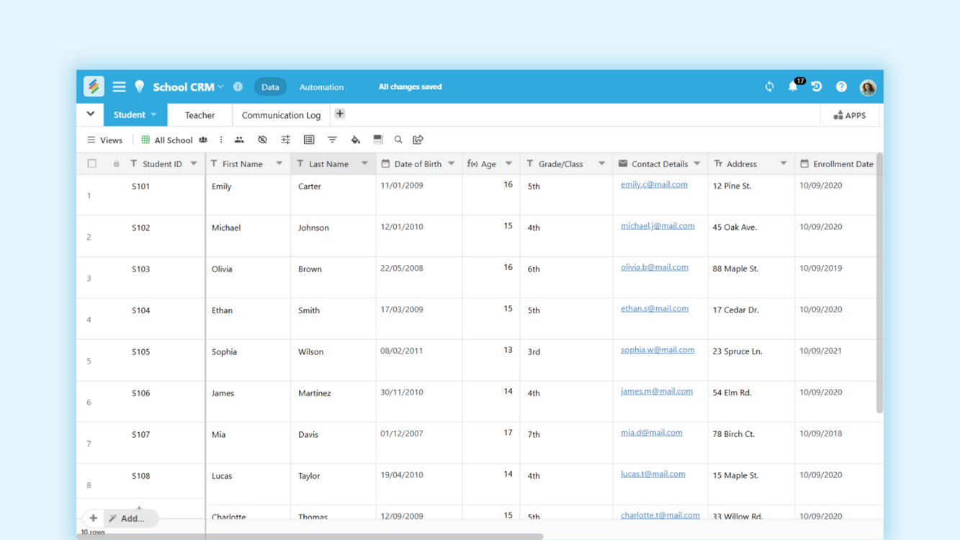Open the Views panel
This screenshot has height=540, width=960.
coord(104,140)
